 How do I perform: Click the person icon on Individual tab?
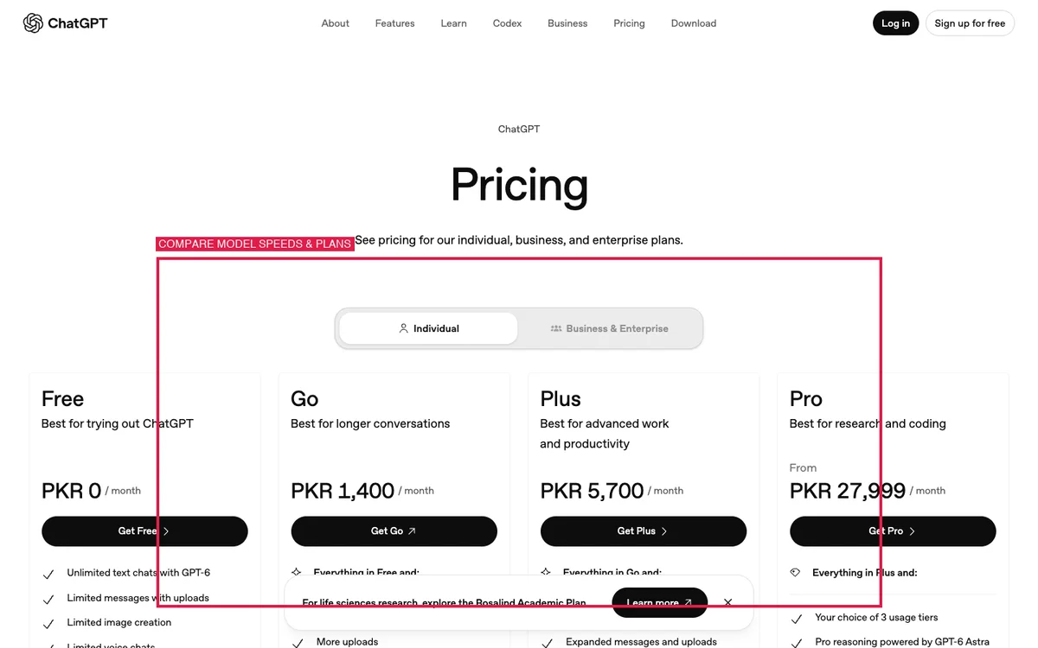(x=403, y=328)
